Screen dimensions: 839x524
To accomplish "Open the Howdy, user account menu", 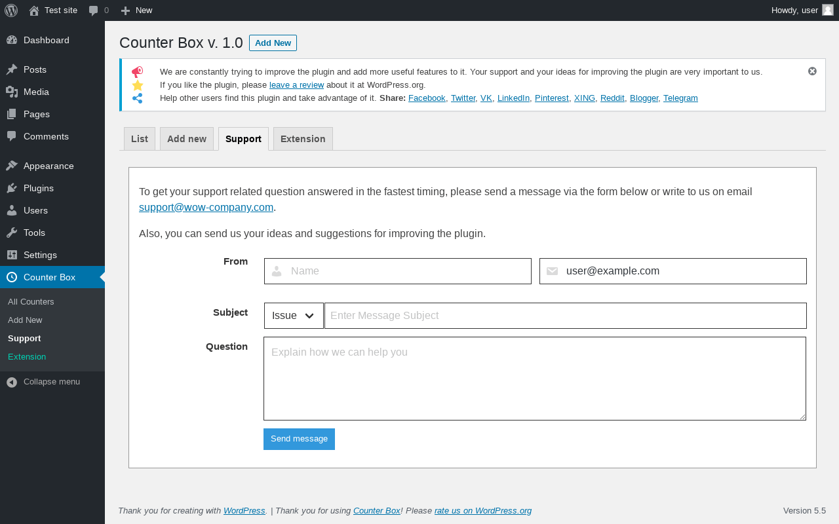I will pos(802,10).
